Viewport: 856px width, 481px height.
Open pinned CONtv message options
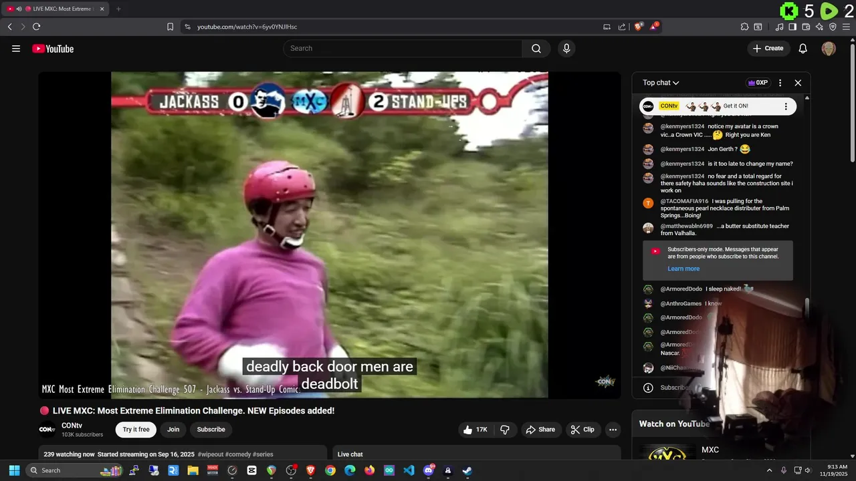tap(786, 106)
